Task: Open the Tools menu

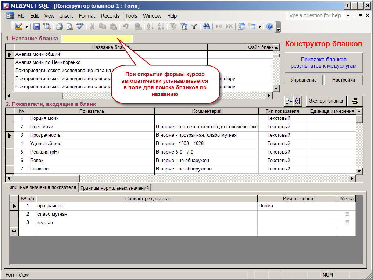Action: pyautogui.click(x=131, y=16)
